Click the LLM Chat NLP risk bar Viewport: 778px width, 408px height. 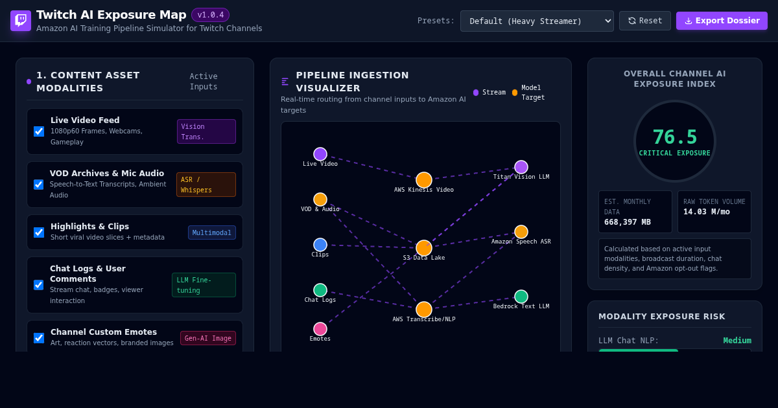point(675,350)
